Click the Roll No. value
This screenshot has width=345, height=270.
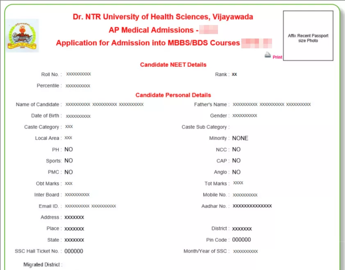(x=78, y=74)
